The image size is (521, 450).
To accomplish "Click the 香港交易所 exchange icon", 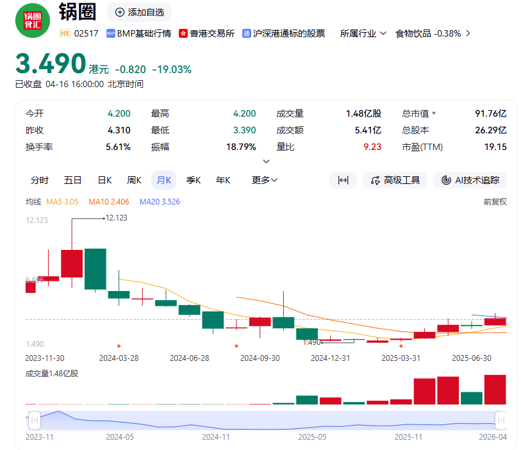I will (x=185, y=33).
